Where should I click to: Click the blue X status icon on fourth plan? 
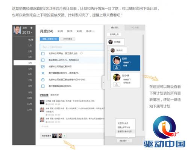pyautogui.click(x=43, y=73)
